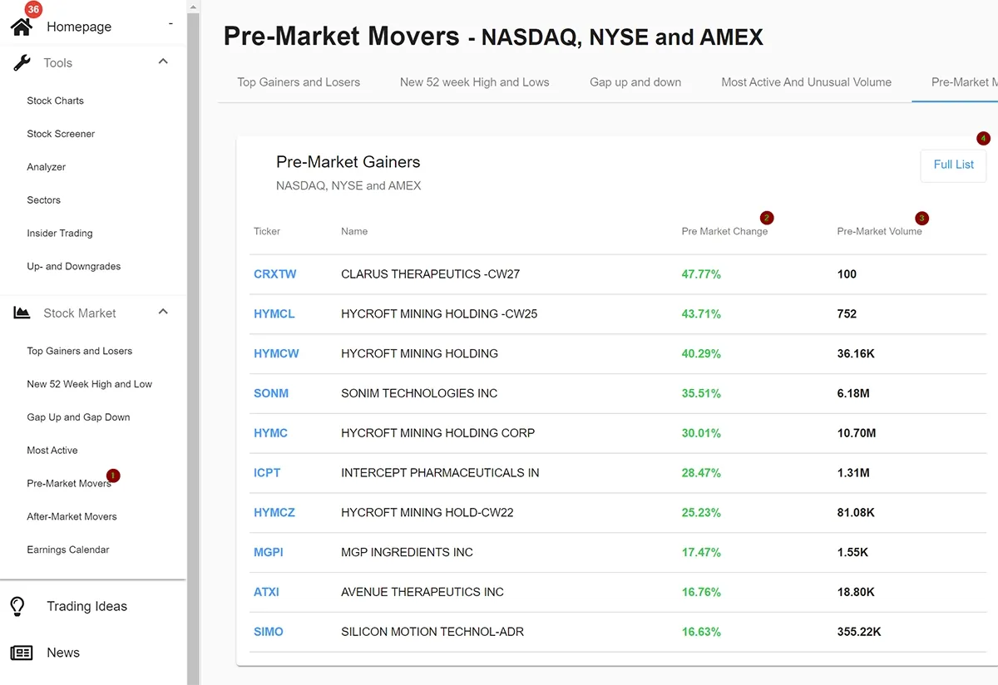The width and height of the screenshot is (998, 685).
Task: Collapse the Tools section chevron
Action: [x=163, y=62]
